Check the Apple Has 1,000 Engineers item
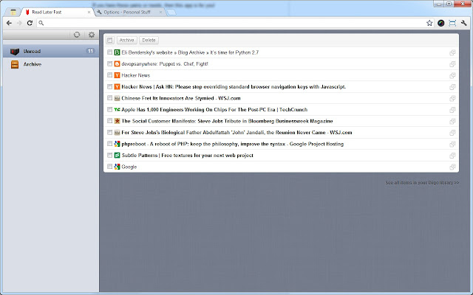Screen dimensions: 473x295 pos(109,109)
